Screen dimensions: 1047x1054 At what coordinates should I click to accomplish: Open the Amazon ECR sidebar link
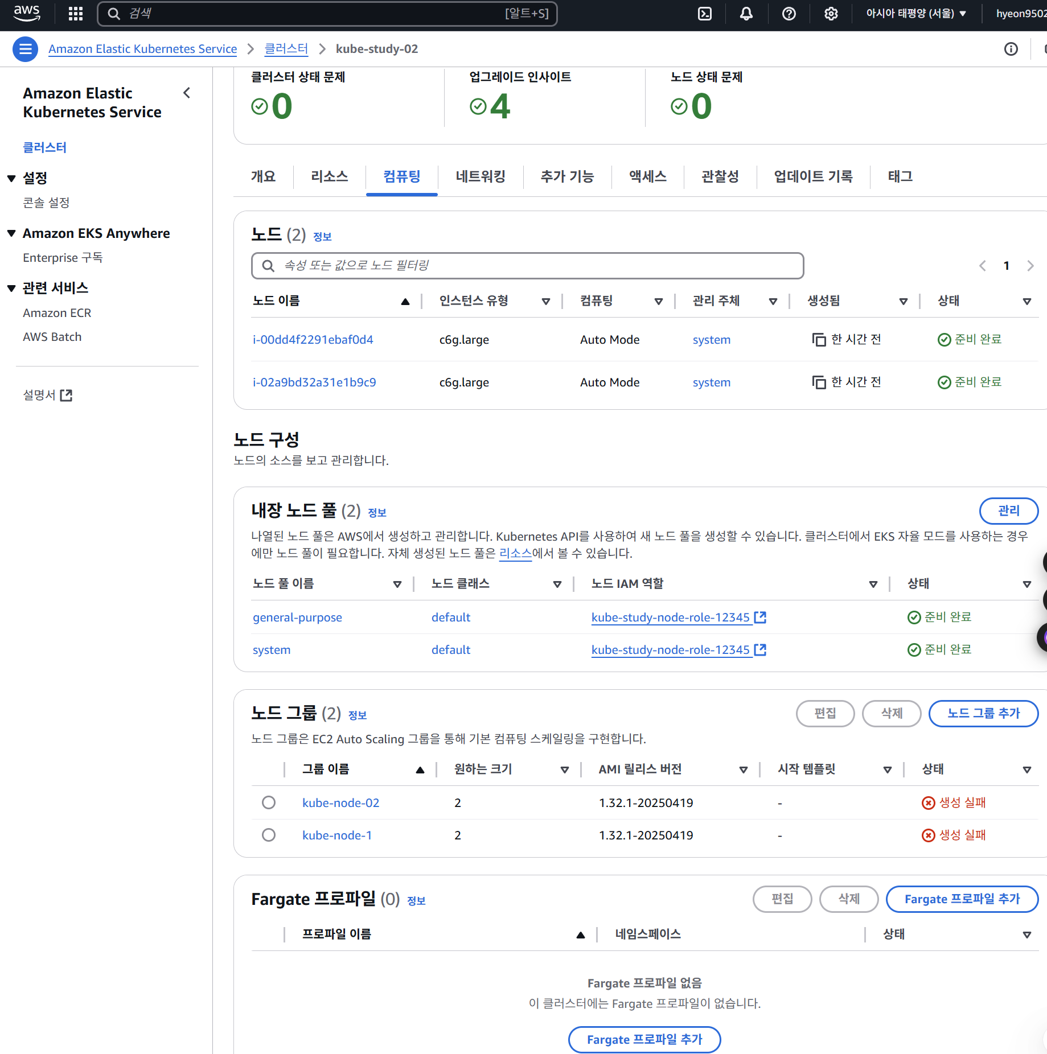click(x=57, y=313)
